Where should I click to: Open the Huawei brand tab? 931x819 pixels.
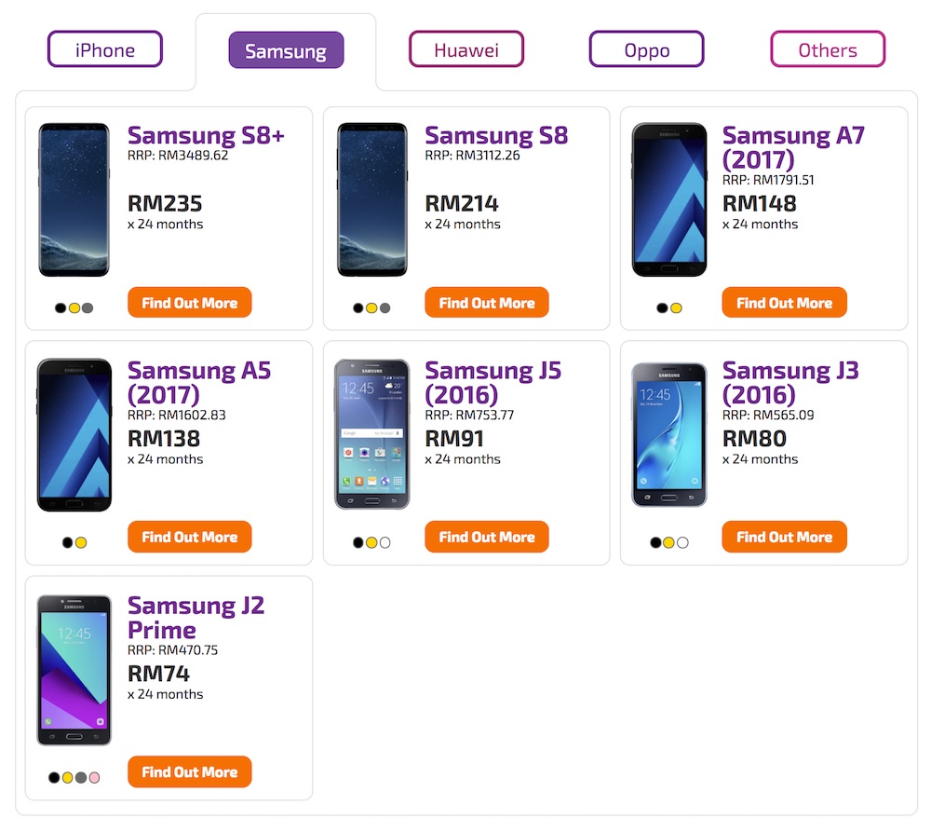coord(466,49)
